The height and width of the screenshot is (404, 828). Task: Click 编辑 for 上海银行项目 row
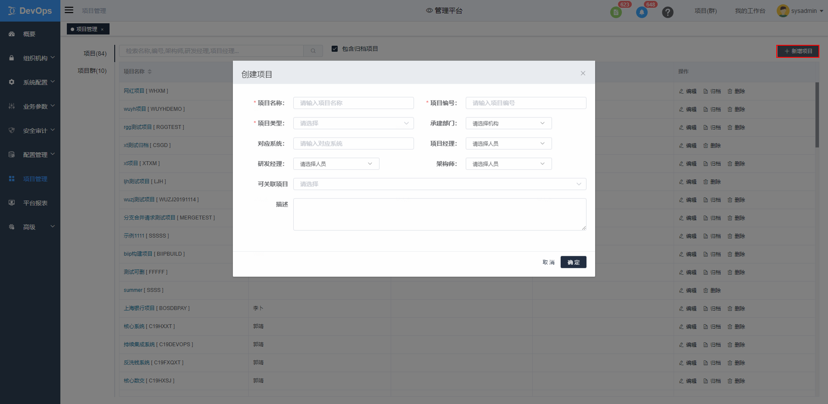click(687, 309)
